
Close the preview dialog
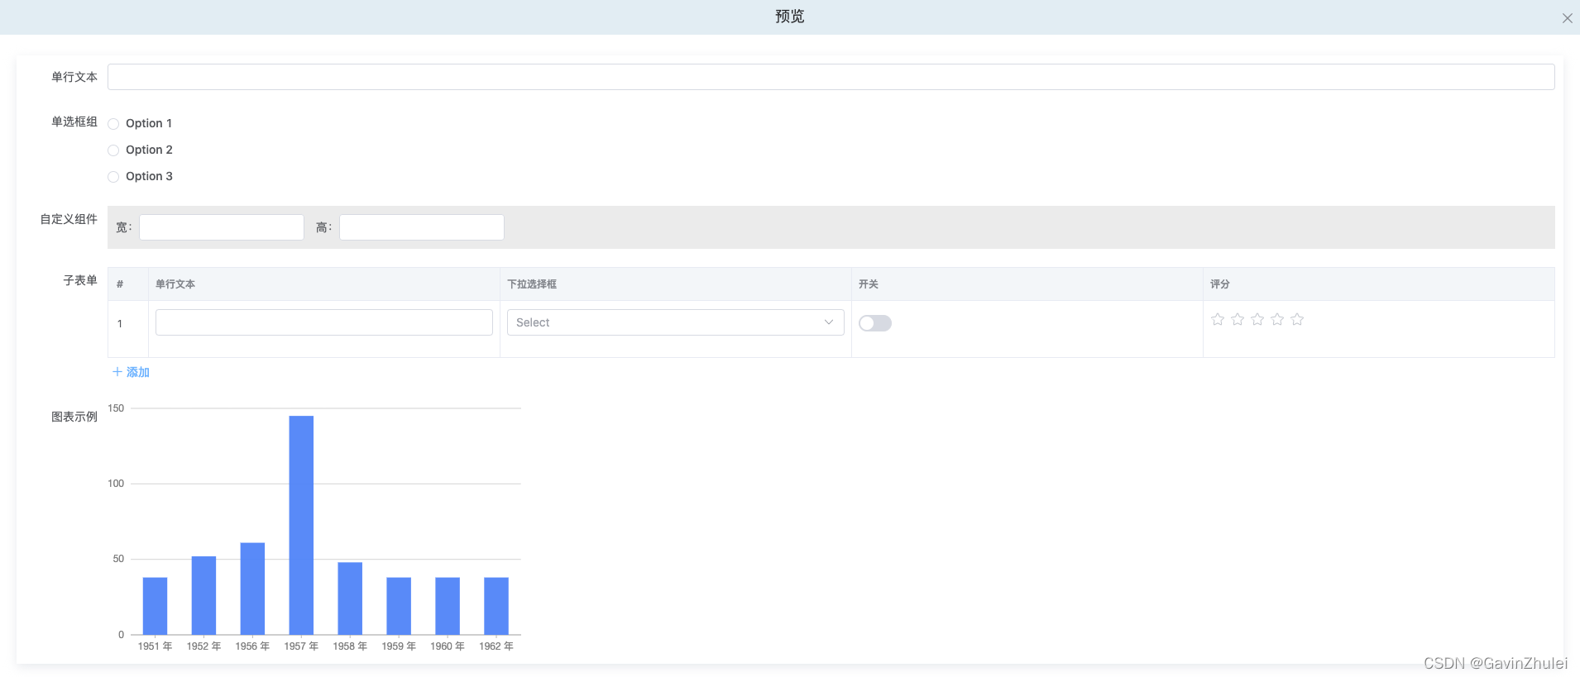(x=1567, y=18)
